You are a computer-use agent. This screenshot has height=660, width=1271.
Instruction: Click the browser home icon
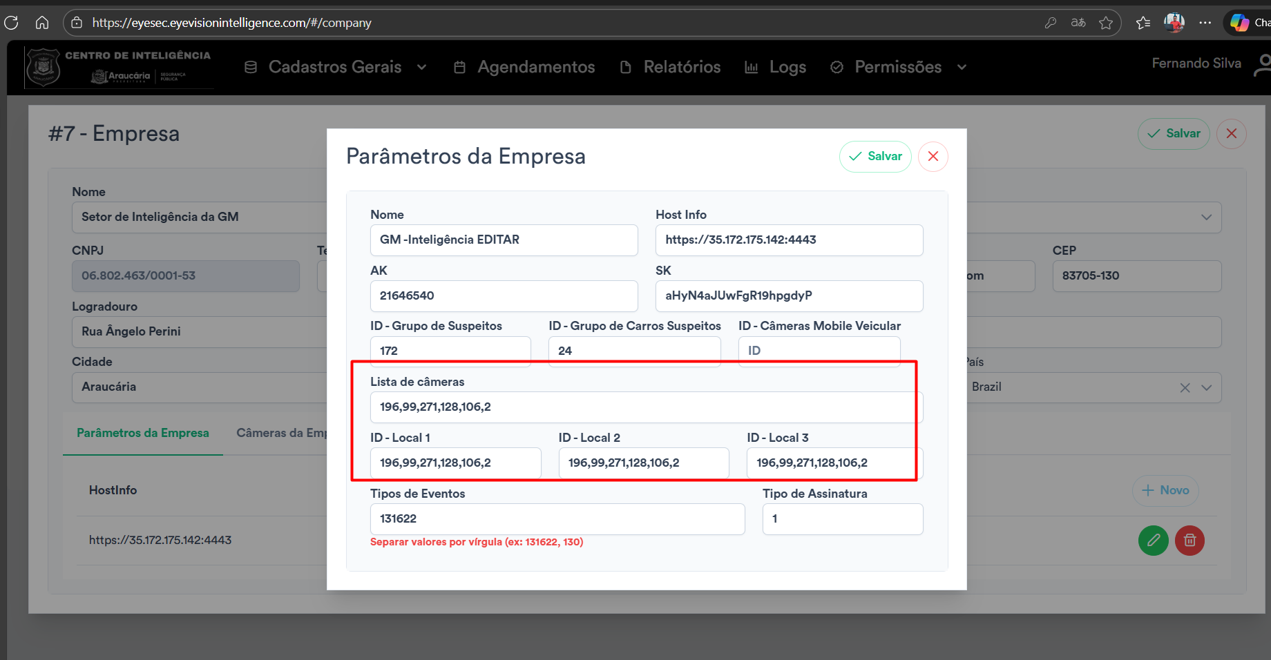42,23
